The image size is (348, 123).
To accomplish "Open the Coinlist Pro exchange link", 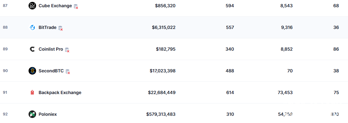I will (x=51, y=49).
